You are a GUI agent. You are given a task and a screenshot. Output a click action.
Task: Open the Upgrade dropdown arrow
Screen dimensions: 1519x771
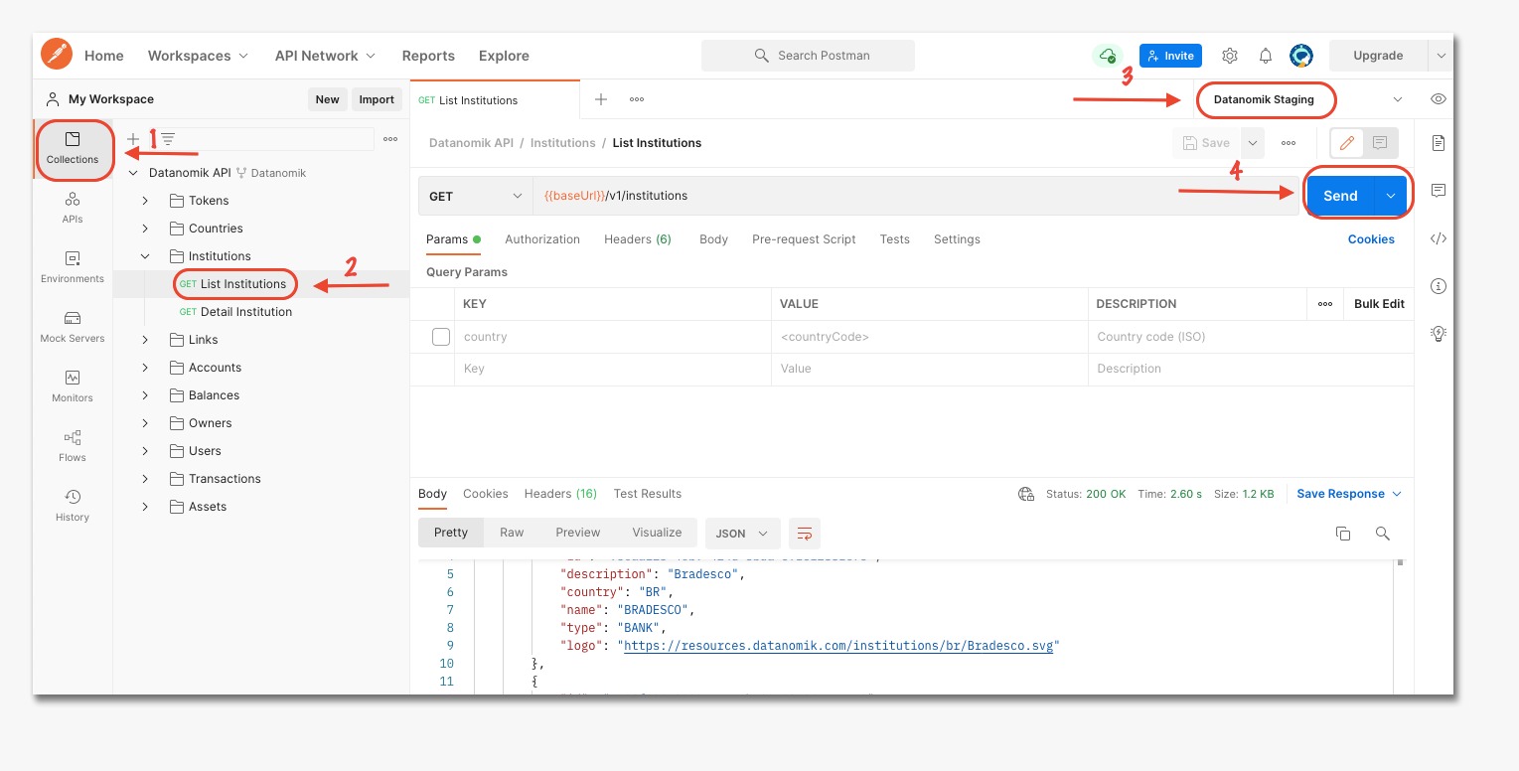[1441, 56]
